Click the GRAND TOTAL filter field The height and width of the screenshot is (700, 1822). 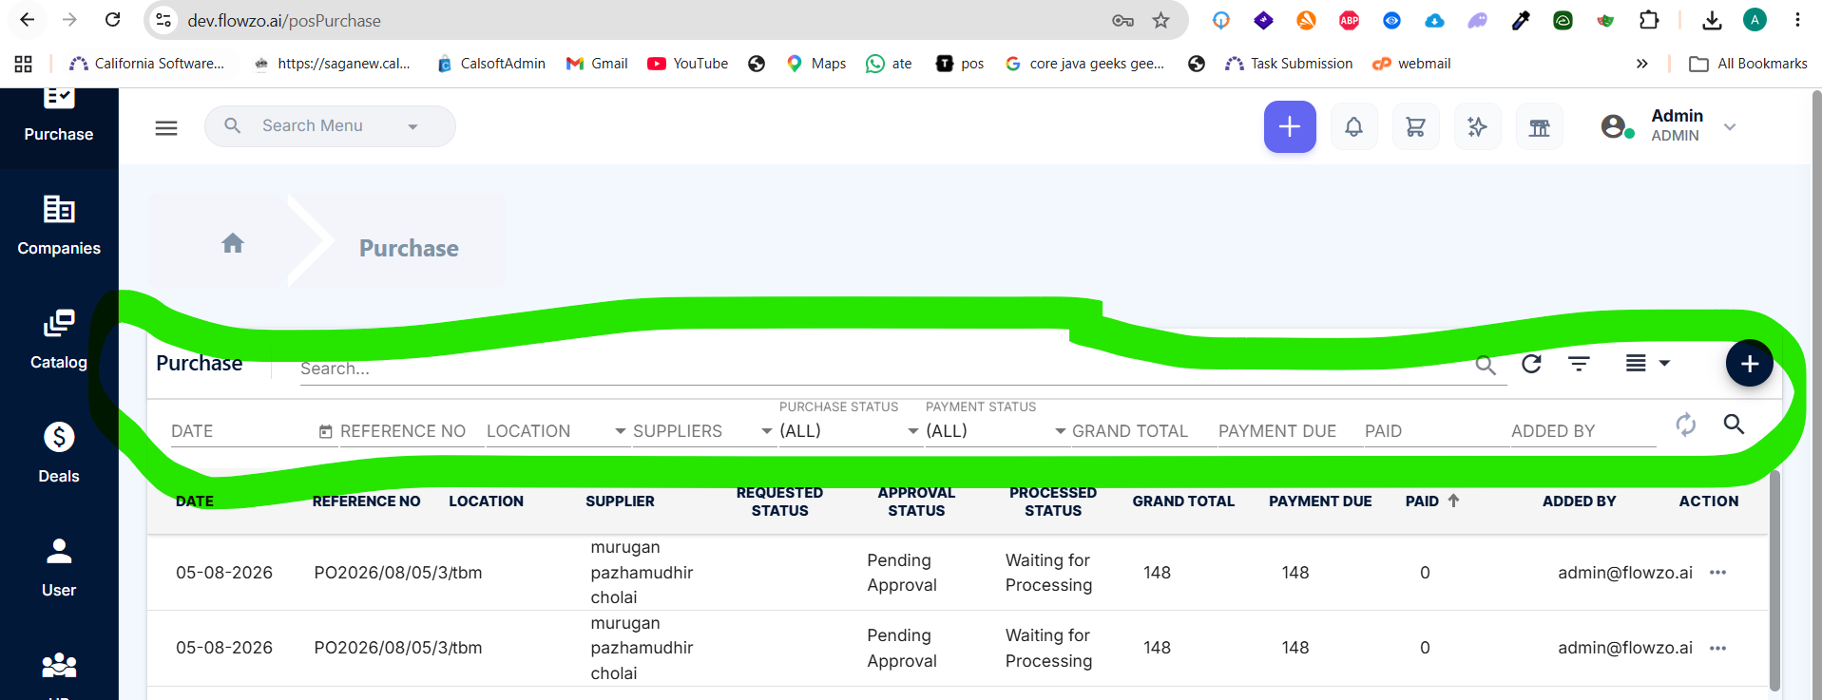pyautogui.click(x=1142, y=431)
